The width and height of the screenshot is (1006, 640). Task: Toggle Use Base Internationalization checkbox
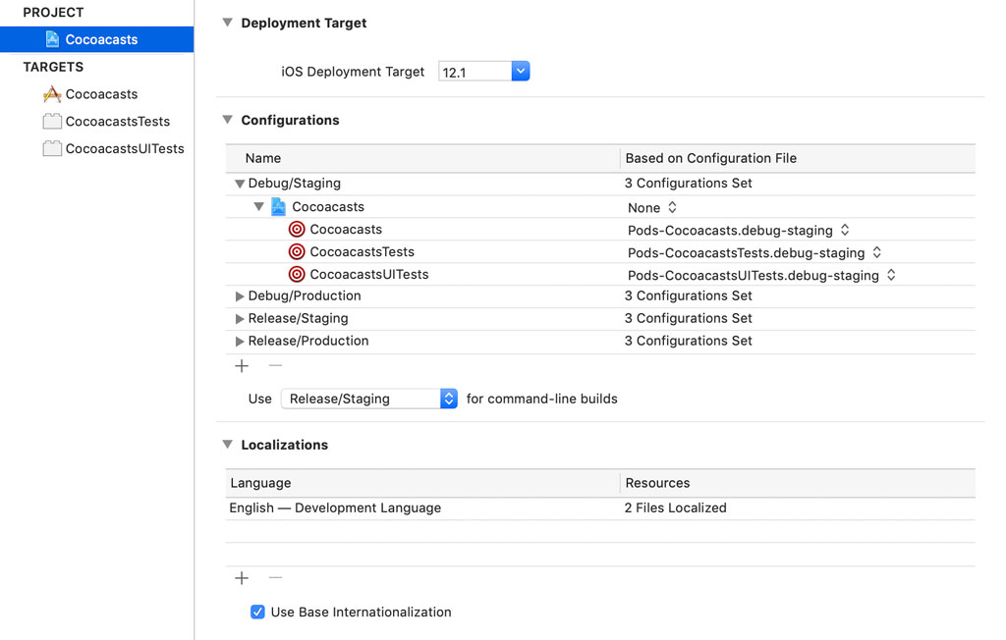[x=256, y=612]
